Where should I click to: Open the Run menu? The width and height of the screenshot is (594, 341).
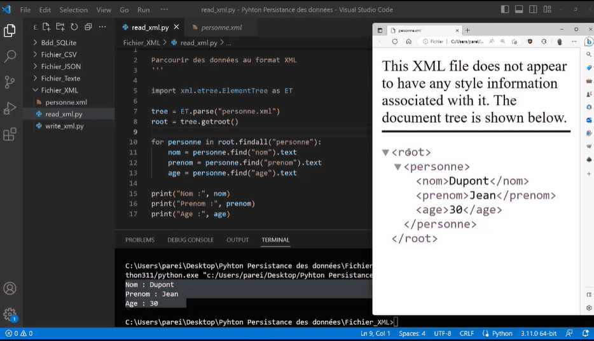coord(143,10)
